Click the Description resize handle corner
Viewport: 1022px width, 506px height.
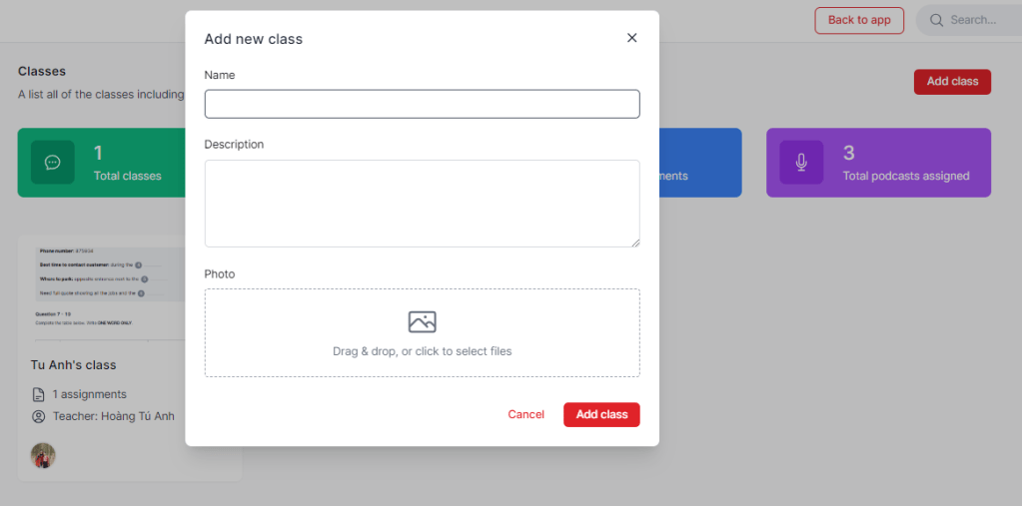pyautogui.click(x=634, y=242)
